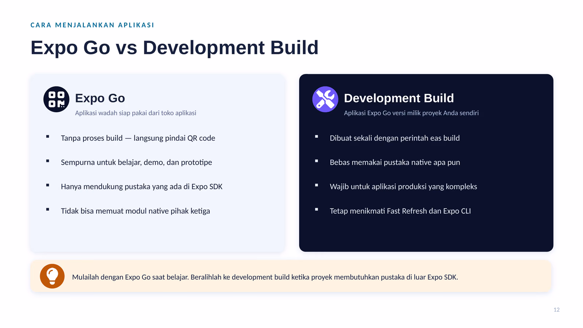This screenshot has width=583, height=328.
Task: Click bullet "Tetap menikmati Fast Refresh dan Expo CLI"
Action: pos(400,211)
